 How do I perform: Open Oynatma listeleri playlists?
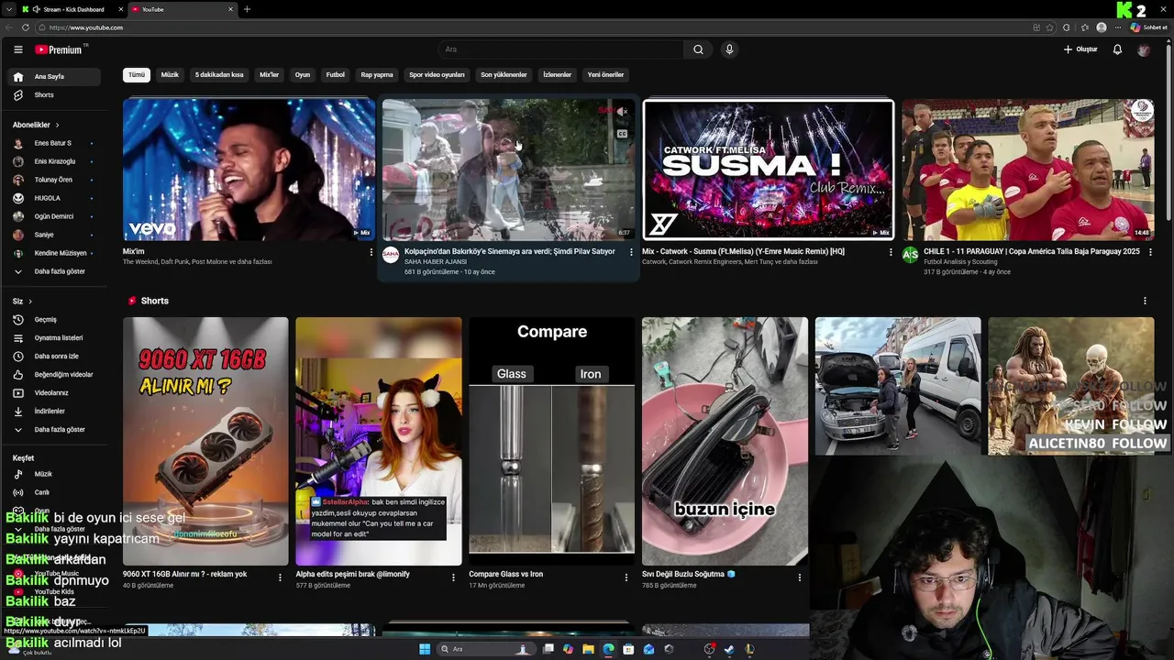54,338
